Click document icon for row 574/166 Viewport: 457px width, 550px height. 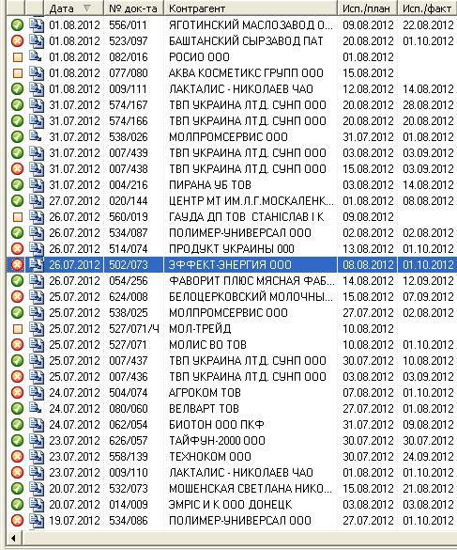[37, 121]
